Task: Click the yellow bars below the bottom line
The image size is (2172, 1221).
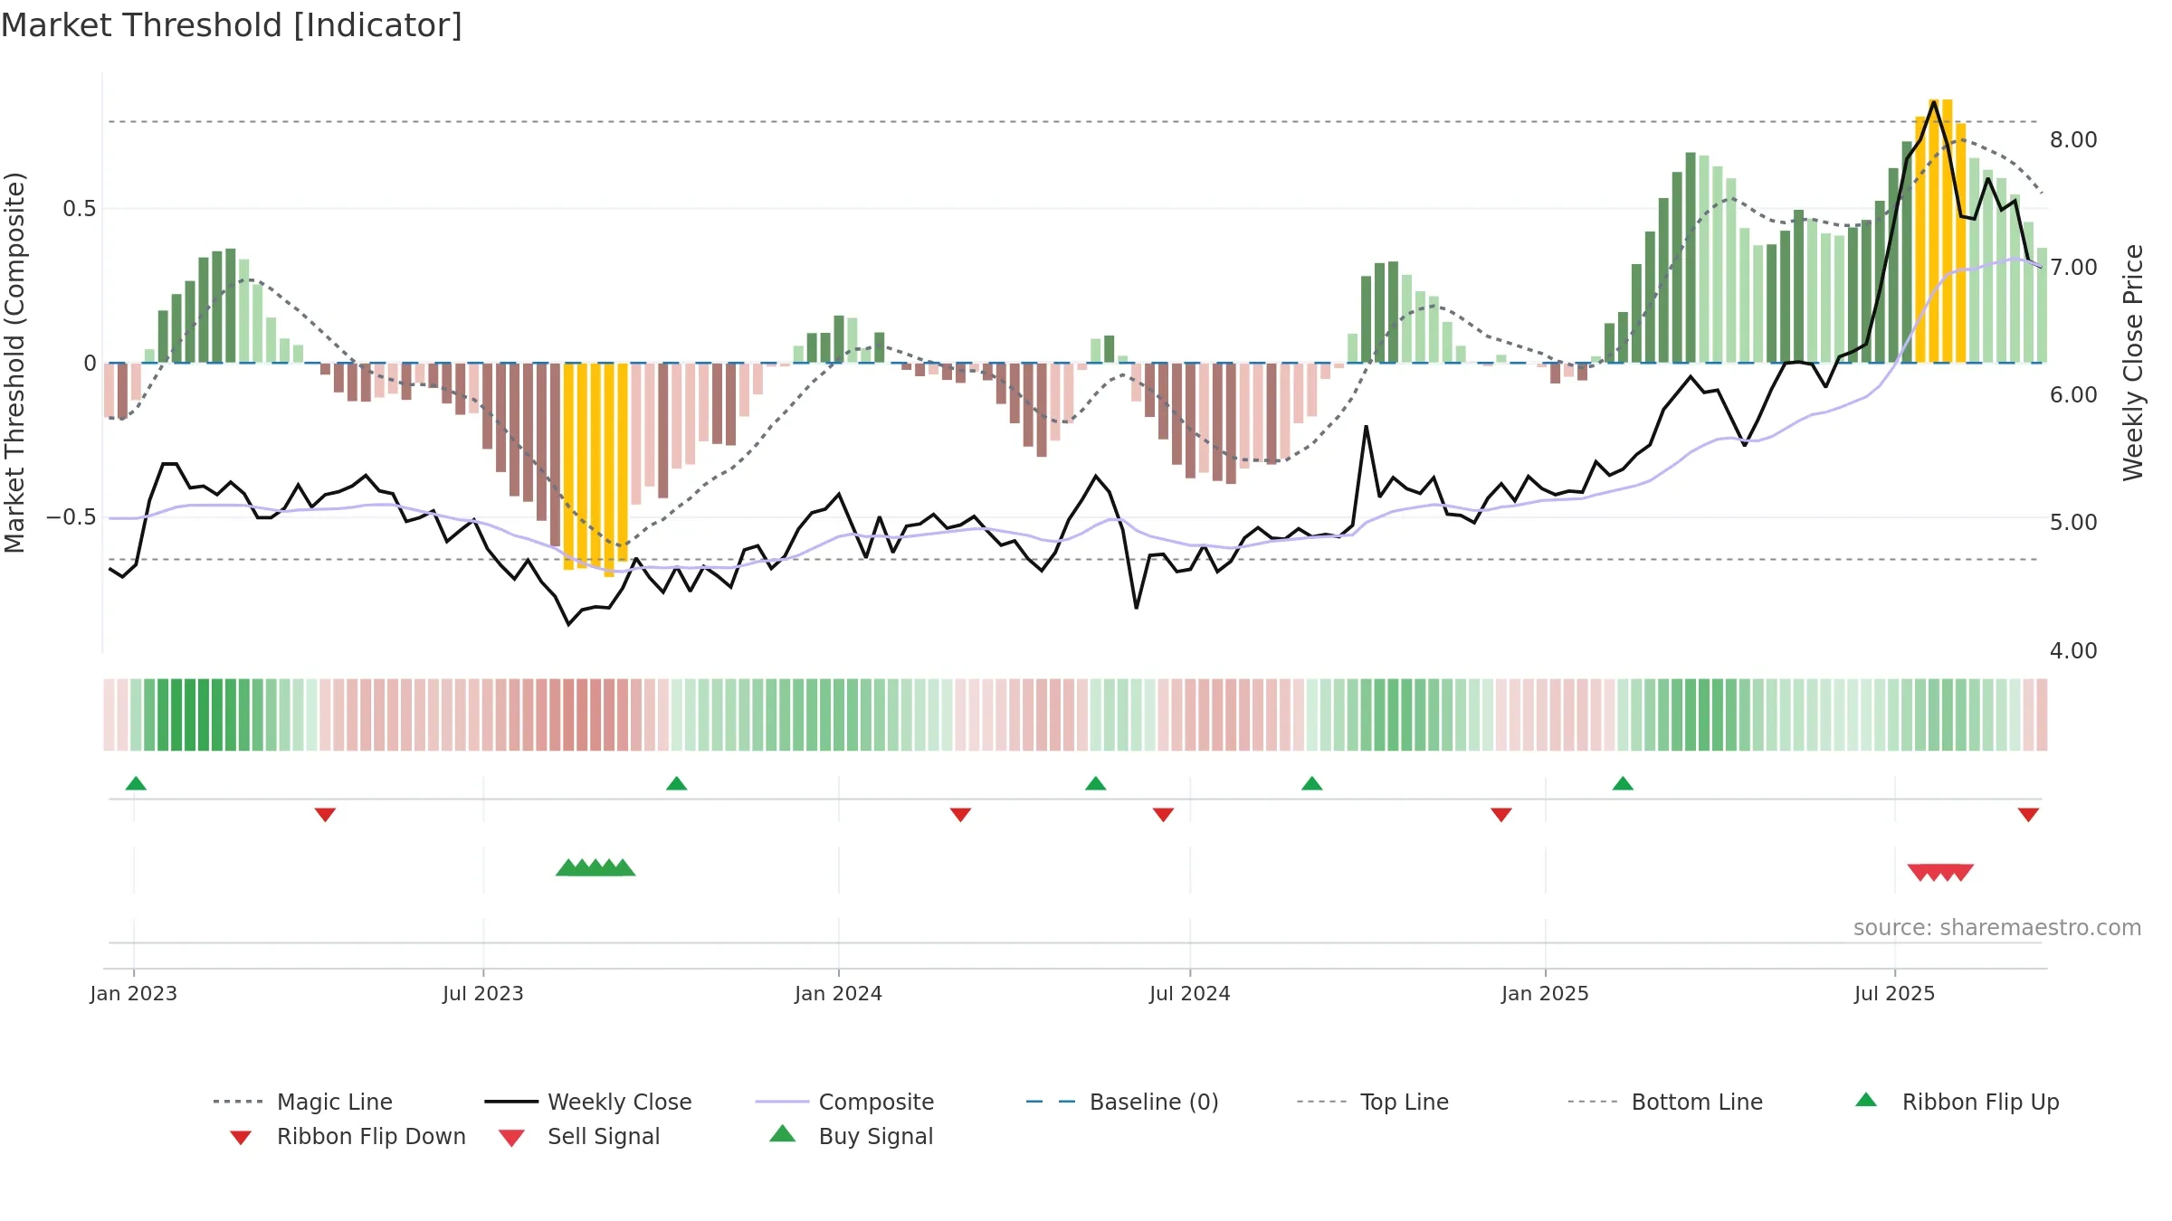Action: [595, 469]
